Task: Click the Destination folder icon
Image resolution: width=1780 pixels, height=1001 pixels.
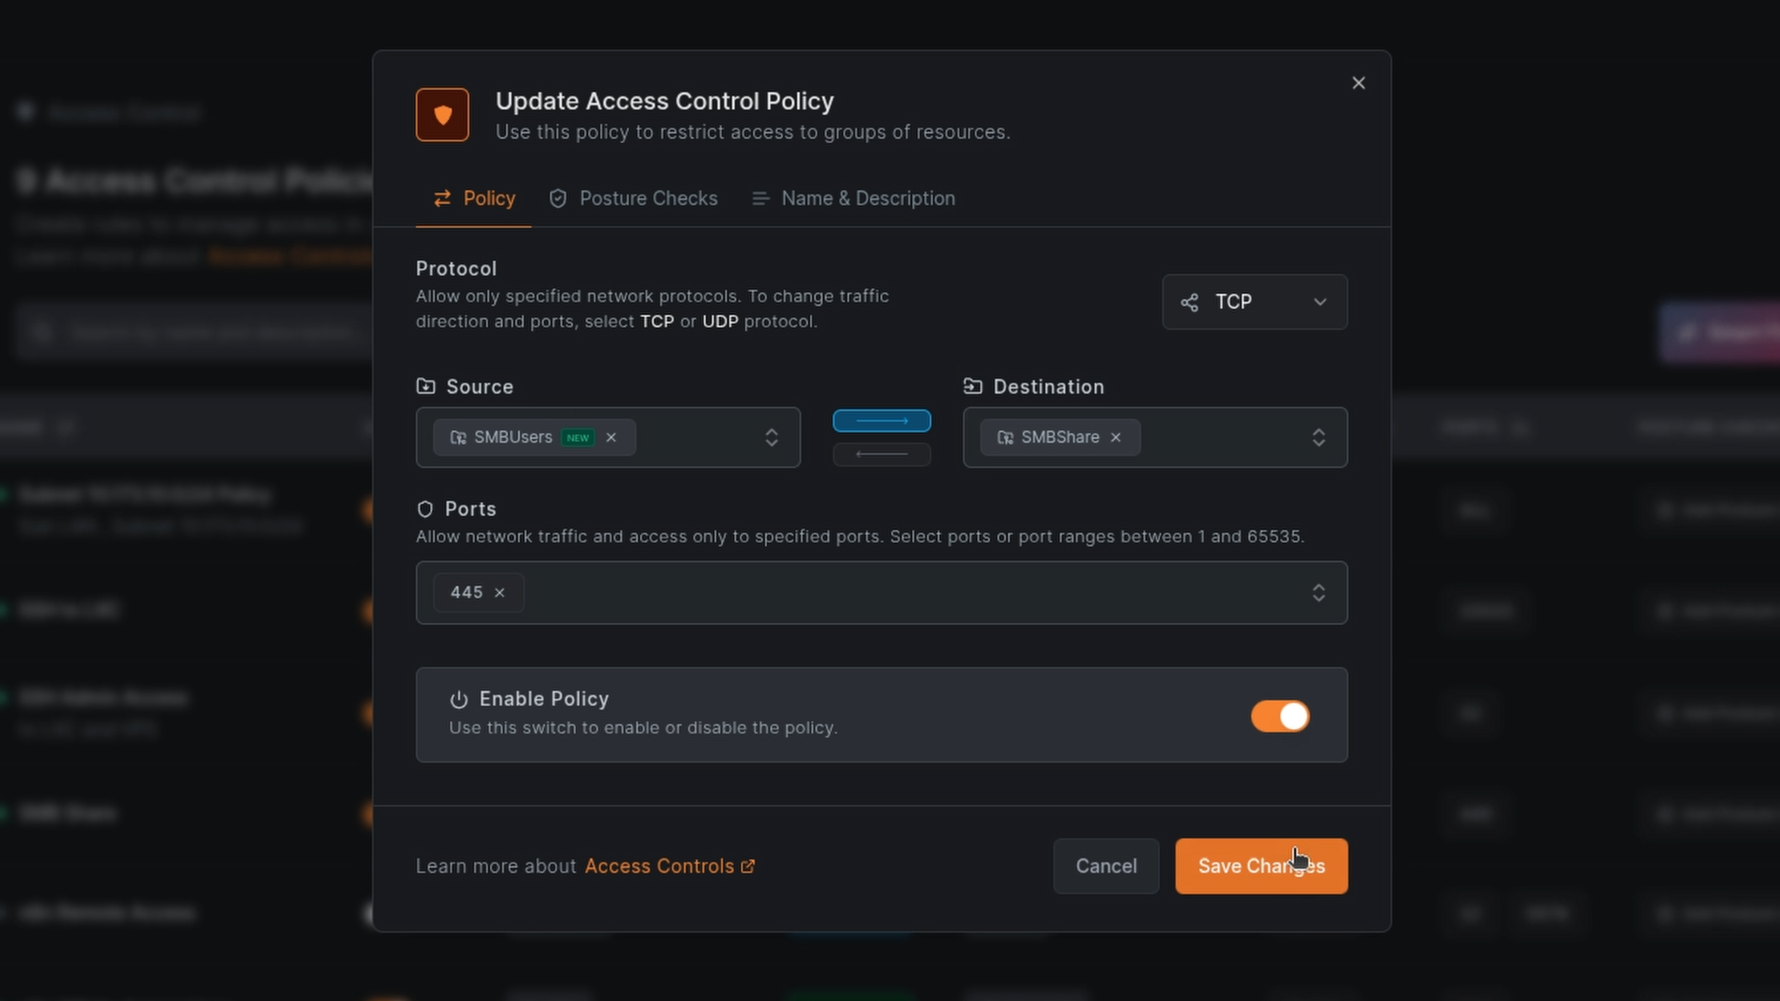Action: [x=972, y=386]
